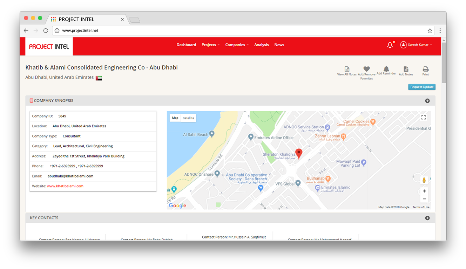
Task: Open the map Terms of Use link
Action: (421, 207)
